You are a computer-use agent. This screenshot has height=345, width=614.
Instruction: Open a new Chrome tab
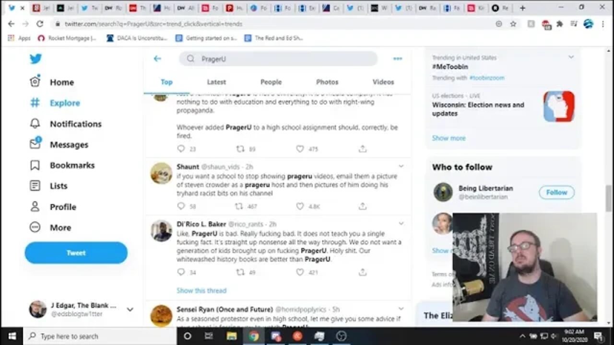coord(522,8)
